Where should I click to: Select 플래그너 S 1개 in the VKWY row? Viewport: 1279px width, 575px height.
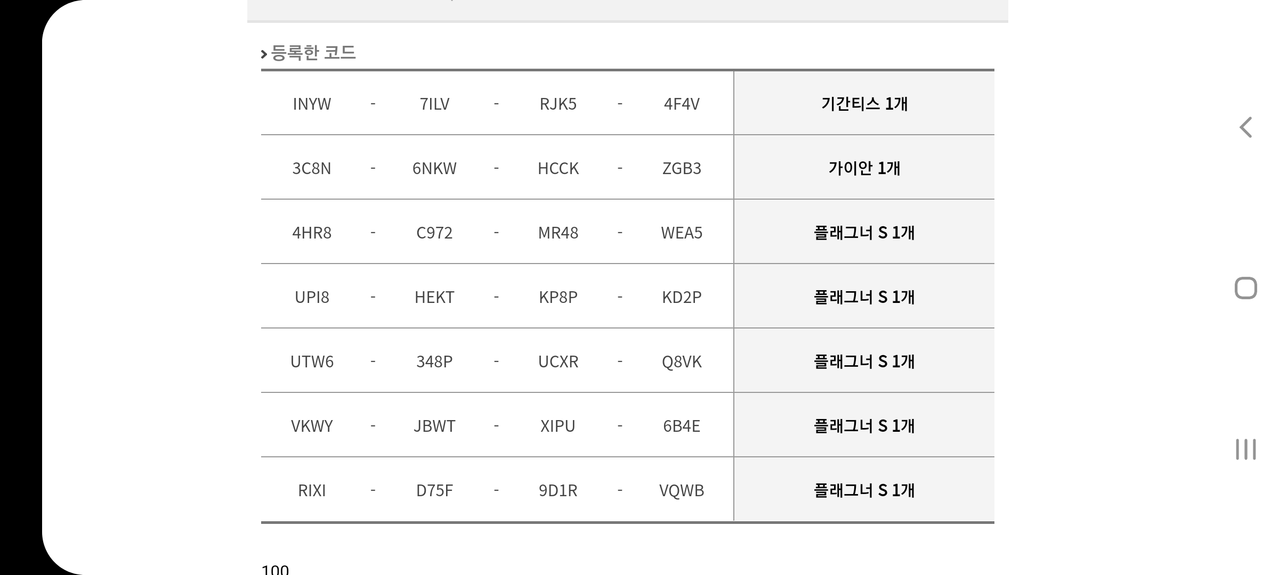click(x=864, y=425)
